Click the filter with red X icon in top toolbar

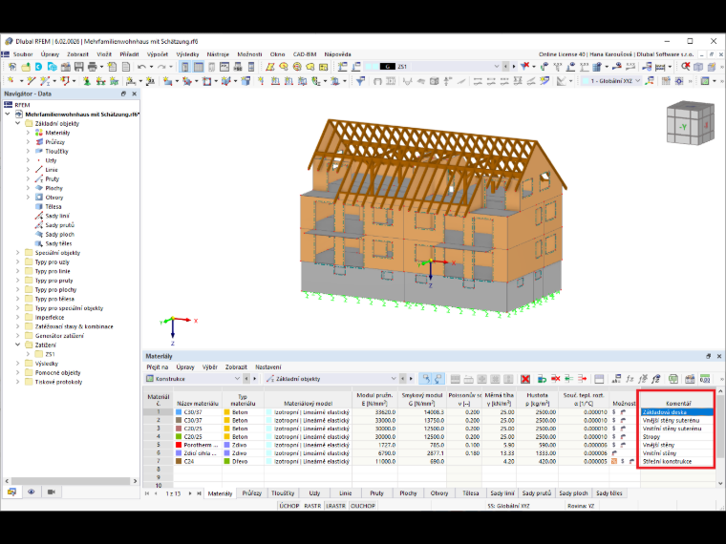pos(524,67)
